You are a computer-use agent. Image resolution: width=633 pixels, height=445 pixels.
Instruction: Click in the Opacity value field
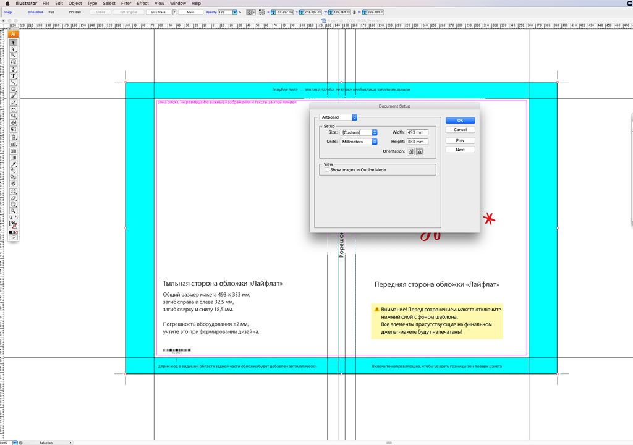tap(225, 12)
